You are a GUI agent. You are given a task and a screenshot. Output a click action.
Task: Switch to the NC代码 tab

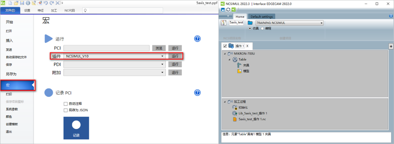(69, 11)
